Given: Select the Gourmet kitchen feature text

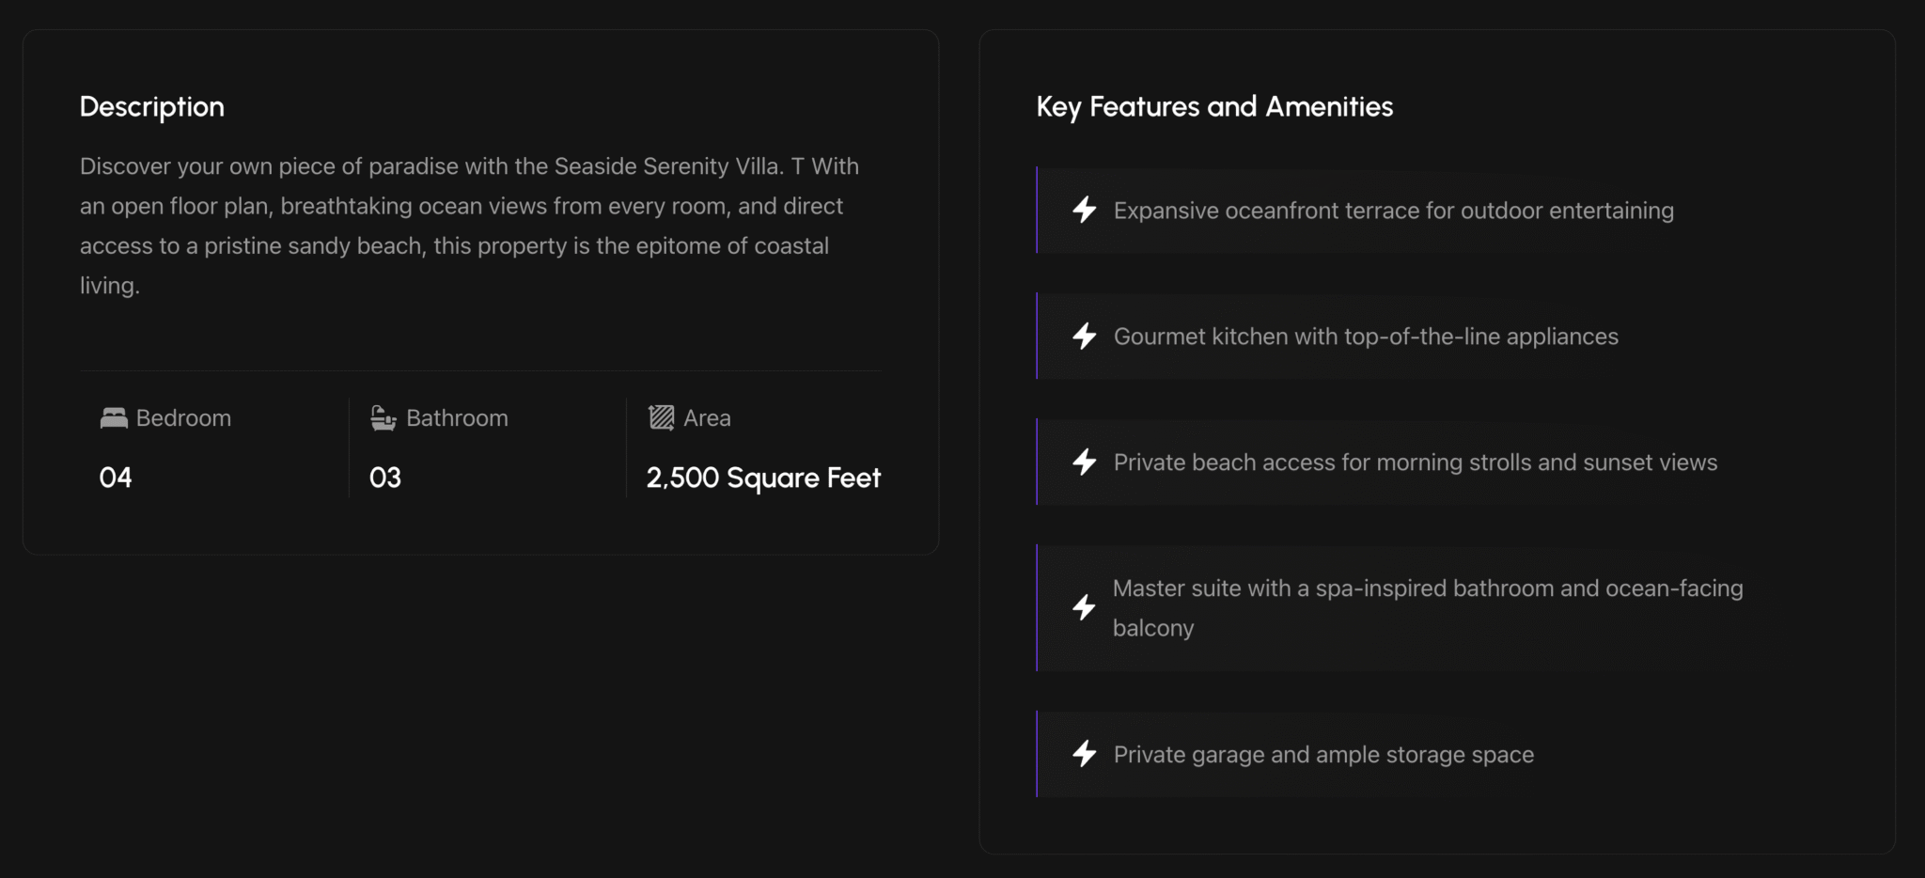Looking at the screenshot, I should click(1366, 337).
